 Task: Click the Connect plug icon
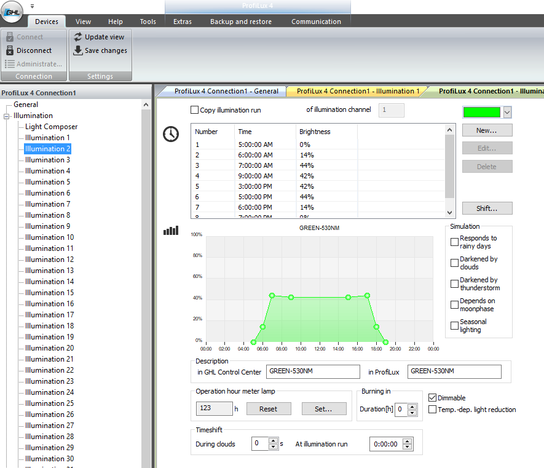pyautogui.click(x=10, y=37)
